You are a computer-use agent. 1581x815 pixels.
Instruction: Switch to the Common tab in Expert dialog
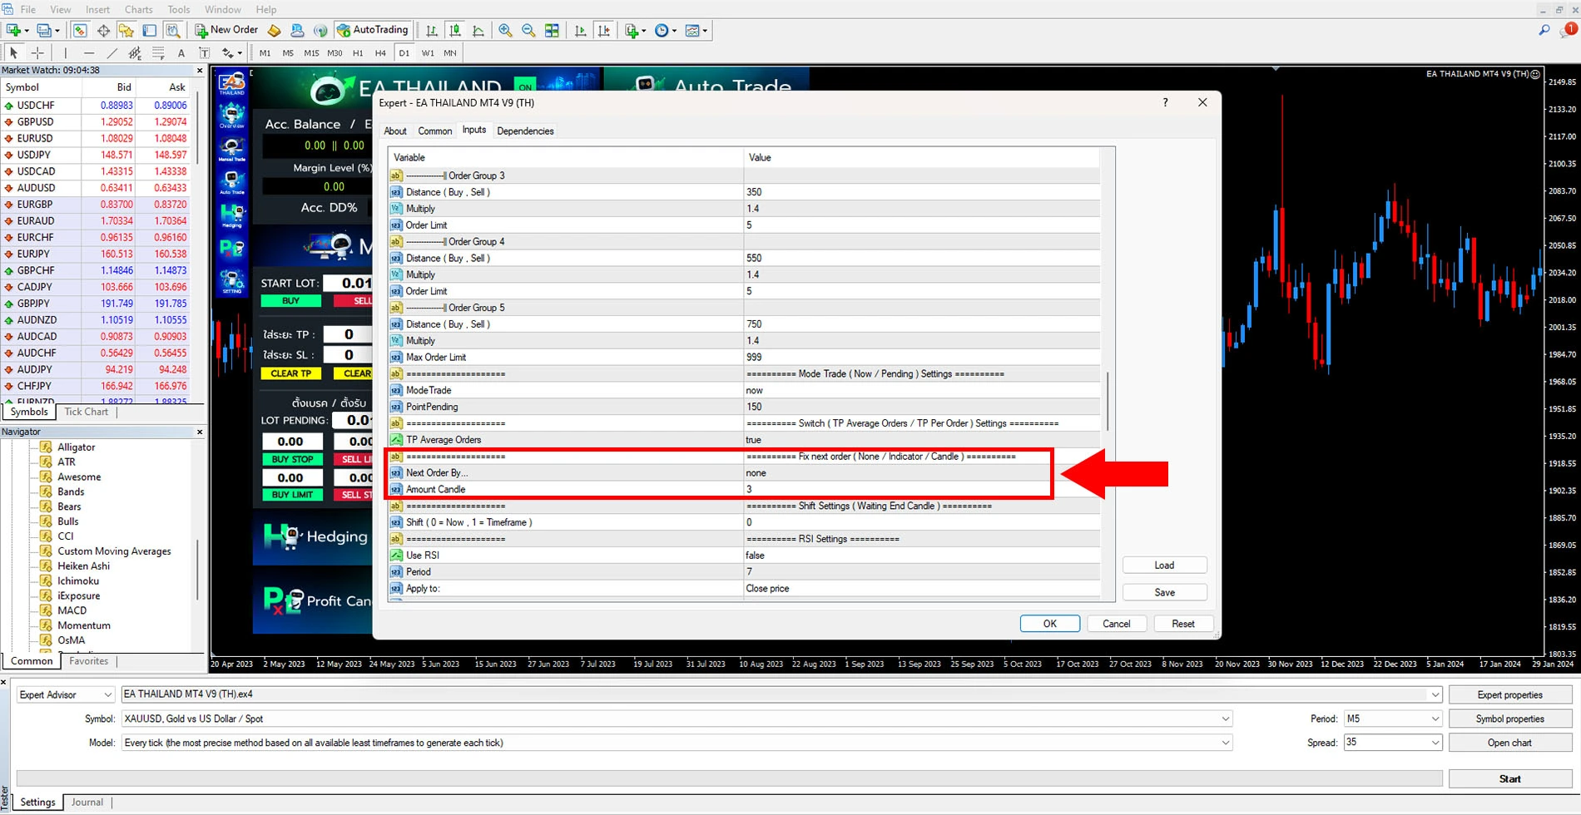(434, 131)
